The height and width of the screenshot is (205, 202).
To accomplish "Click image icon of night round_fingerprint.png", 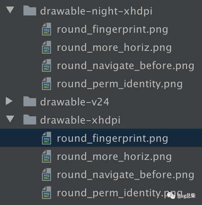I will (x=47, y=29).
